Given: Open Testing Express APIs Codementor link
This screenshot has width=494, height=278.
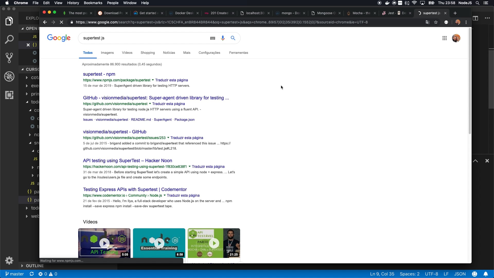Looking at the screenshot, I should tap(135, 189).
